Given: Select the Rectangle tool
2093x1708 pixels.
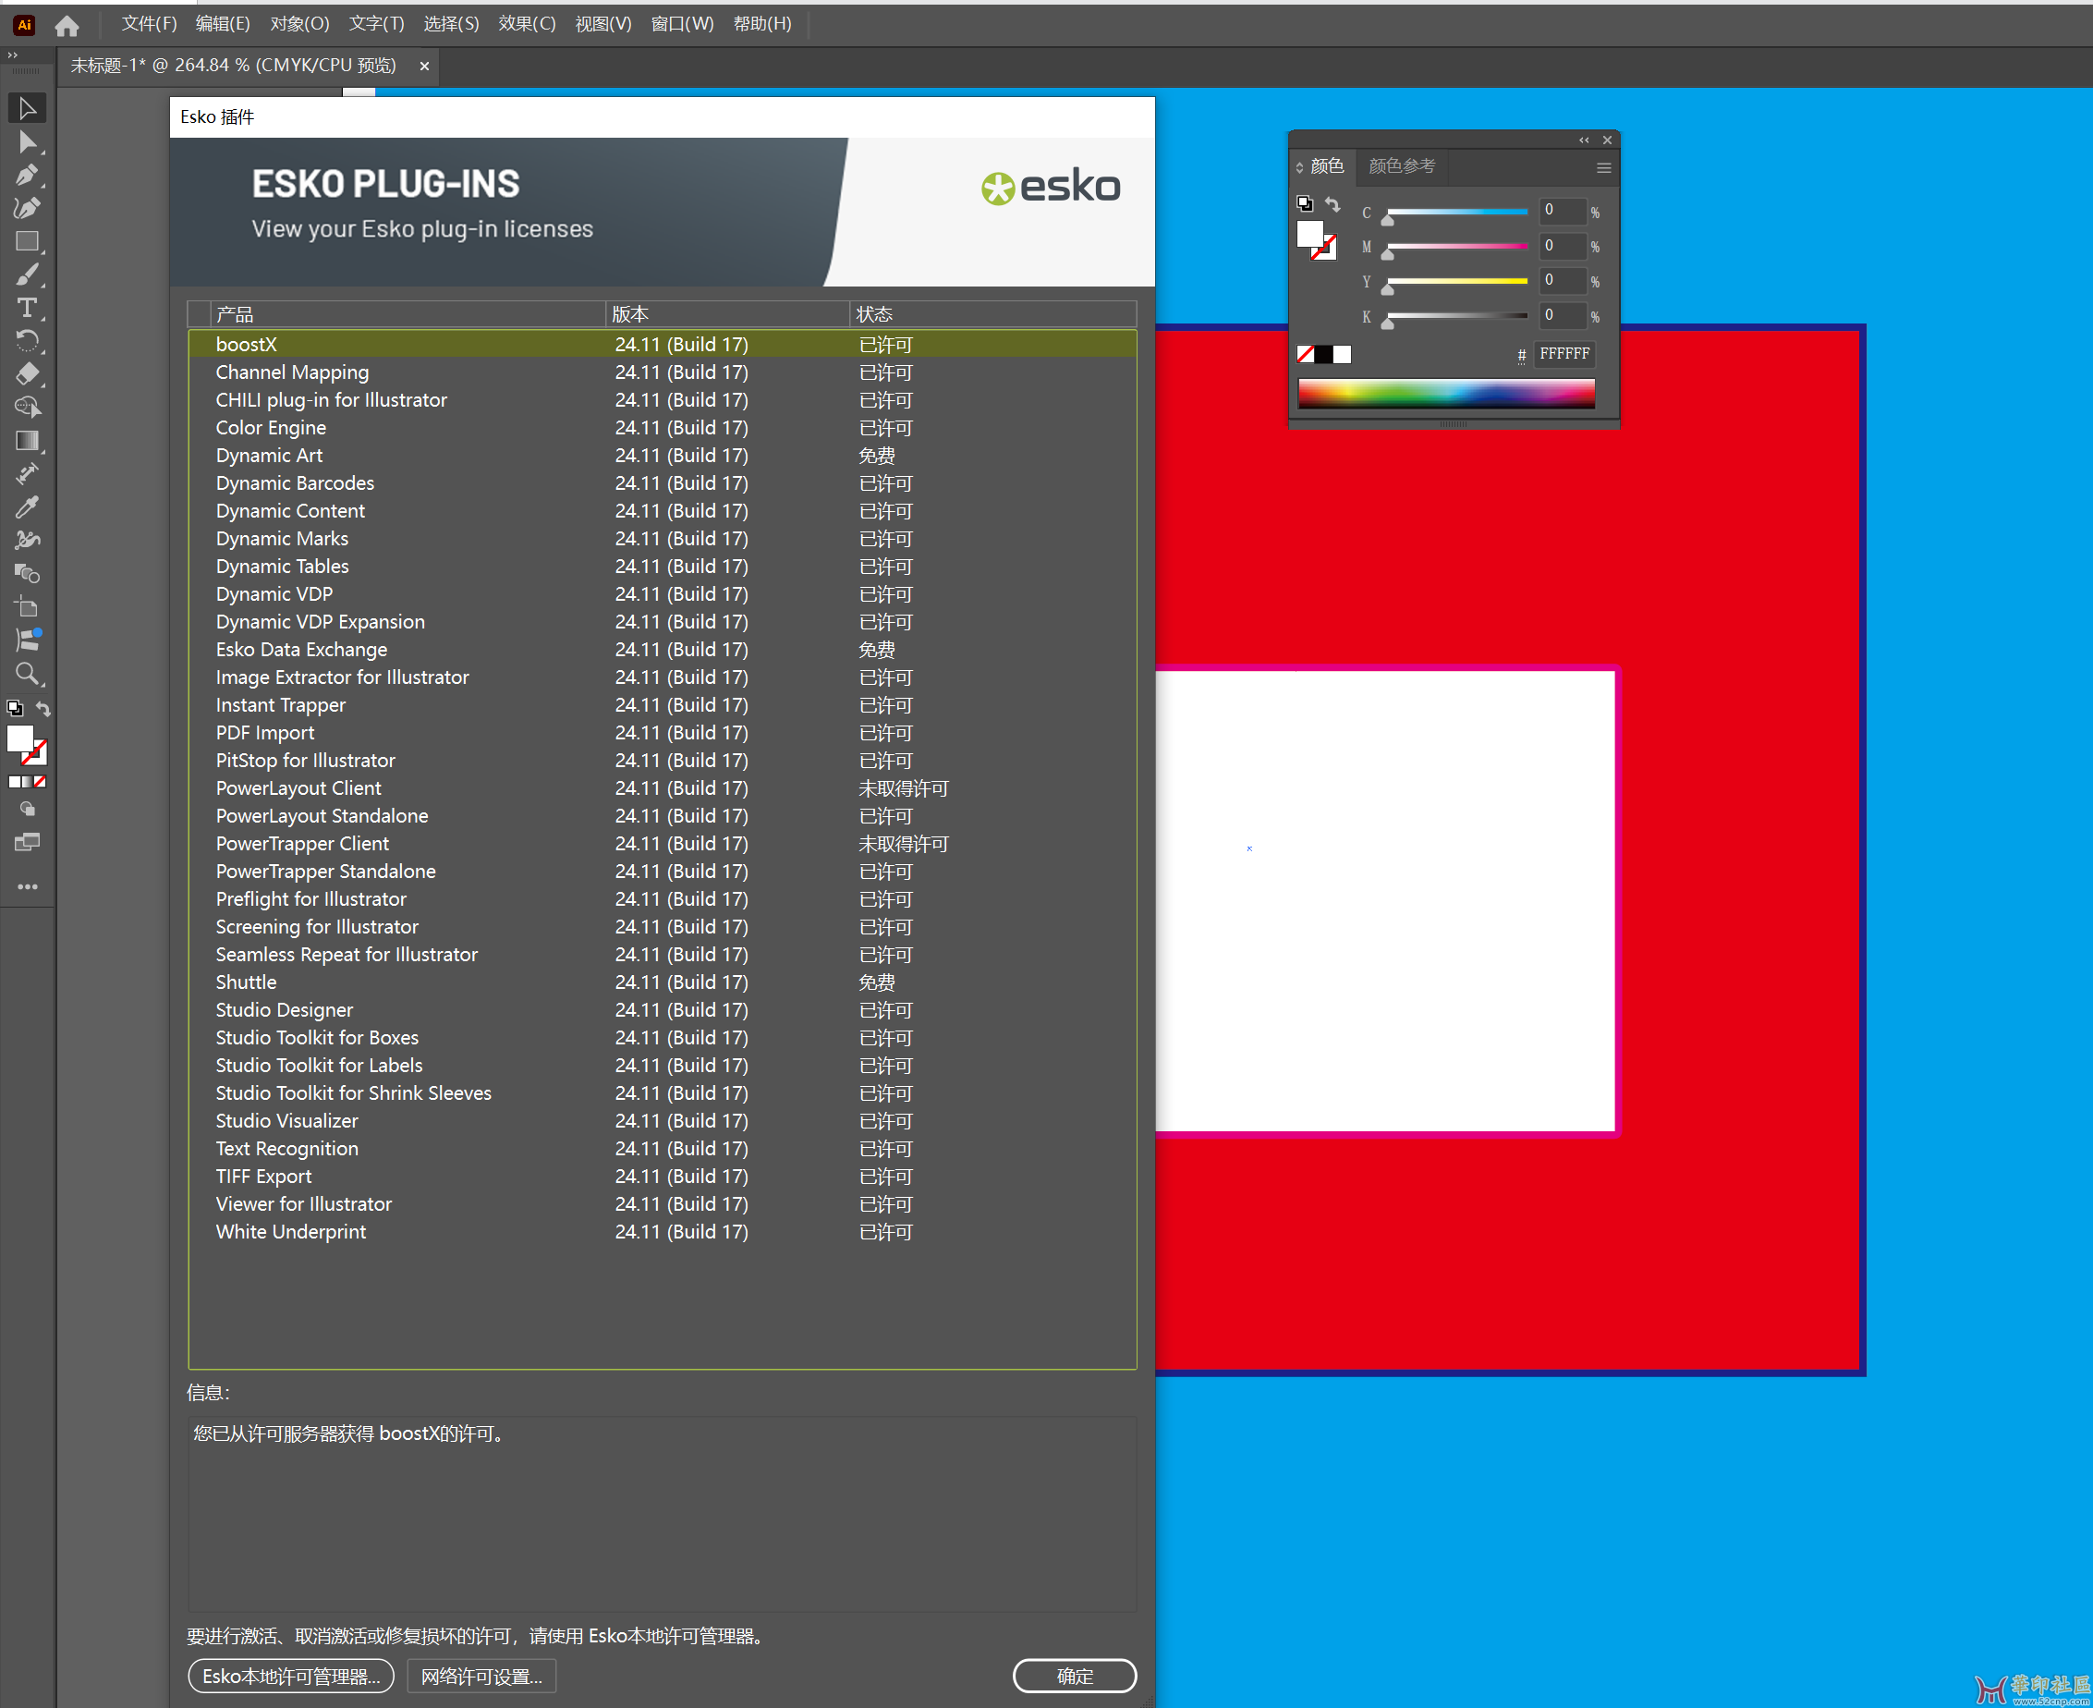Looking at the screenshot, I should click(x=28, y=241).
